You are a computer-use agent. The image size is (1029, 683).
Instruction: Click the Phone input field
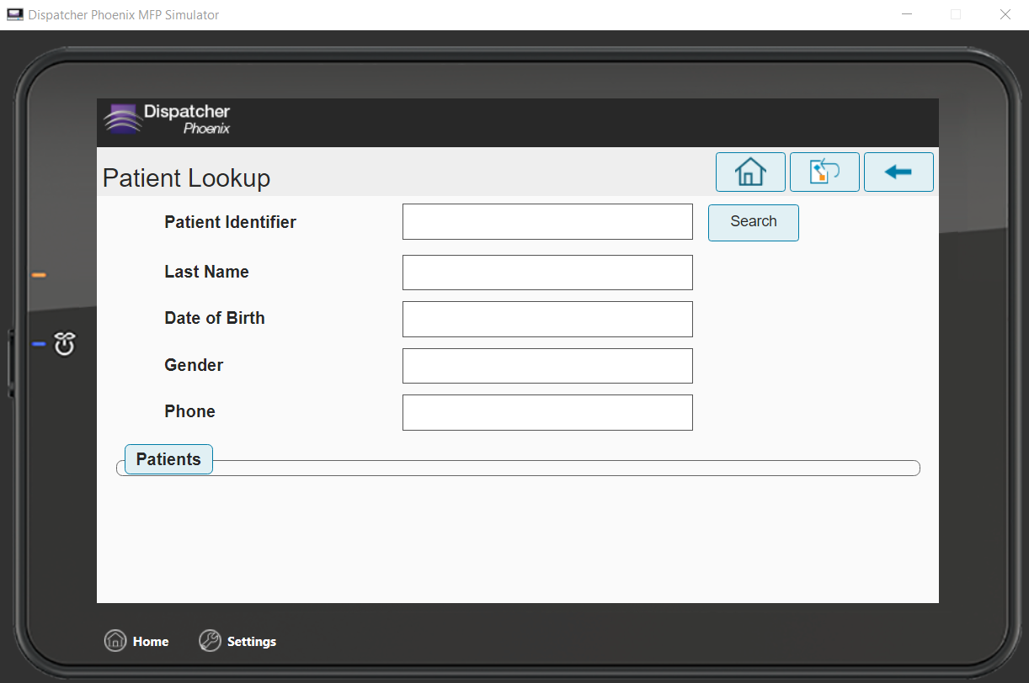[x=547, y=413]
